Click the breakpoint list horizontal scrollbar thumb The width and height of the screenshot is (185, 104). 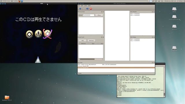coord(87,59)
